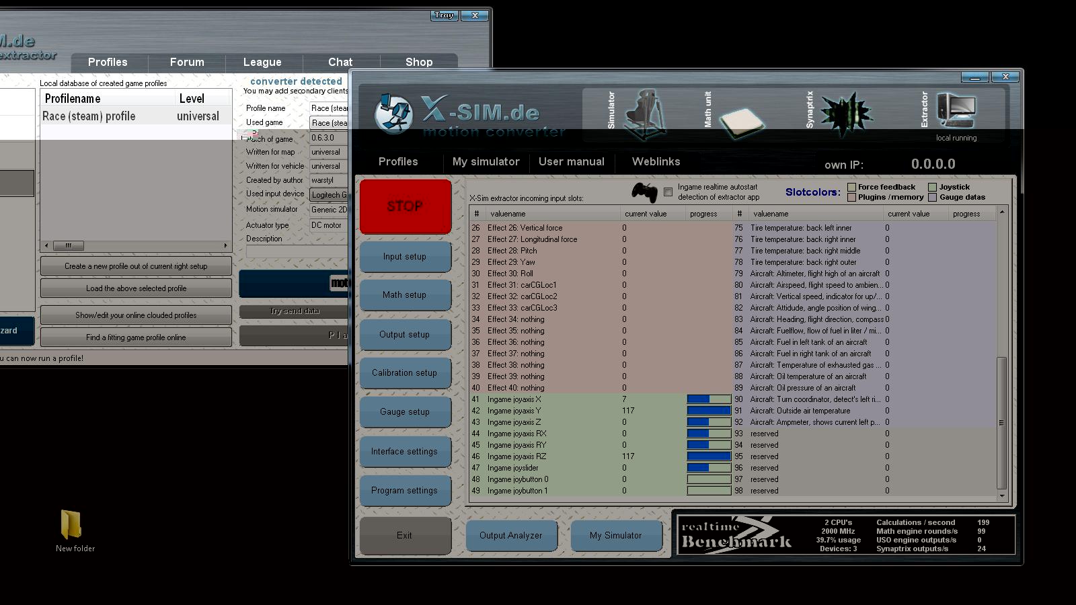Screen dimensions: 1076x605
Task: Click the black gamepad controller icon
Action: tap(644, 192)
